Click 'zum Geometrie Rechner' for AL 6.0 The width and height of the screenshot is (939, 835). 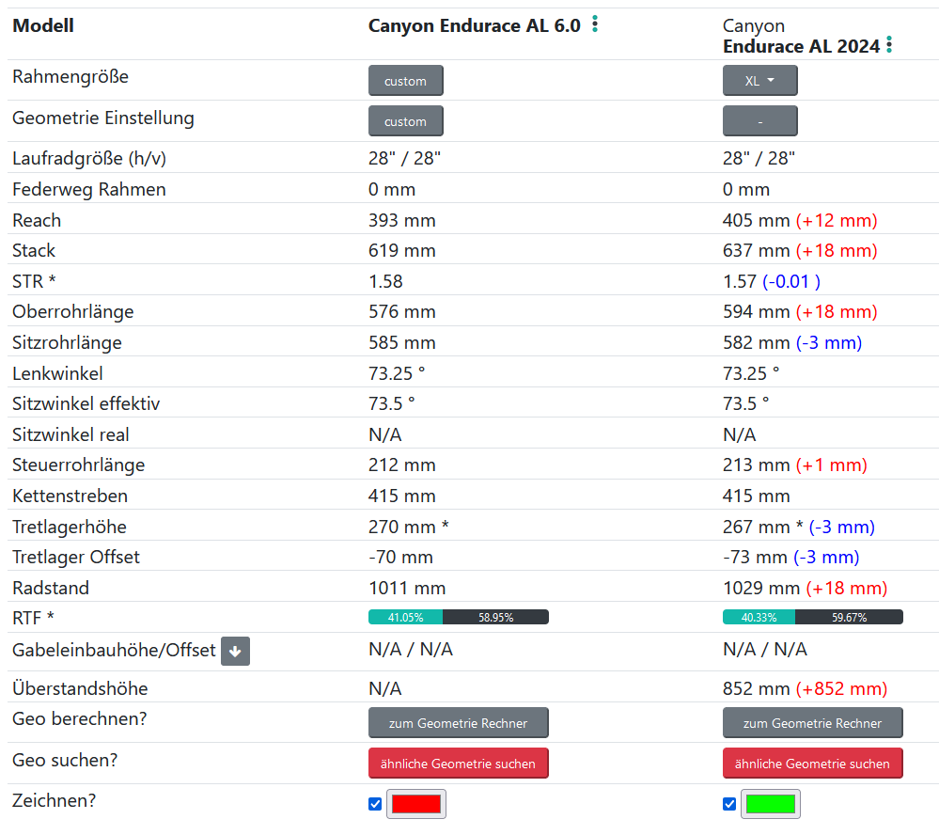[458, 723]
